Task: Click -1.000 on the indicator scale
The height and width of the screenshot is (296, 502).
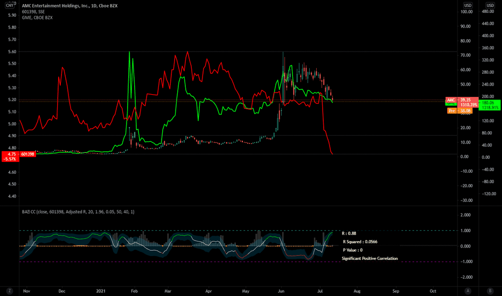Action: pos(465,262)
